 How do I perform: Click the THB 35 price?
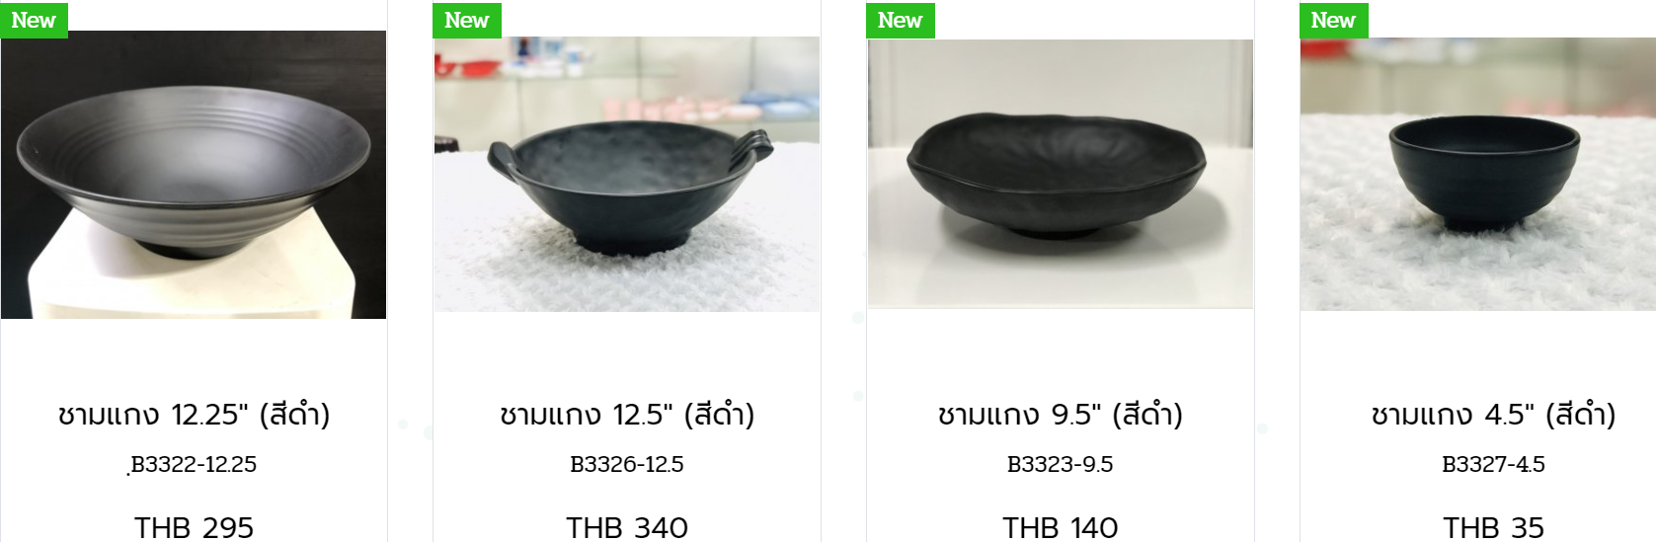[x=1493, y=527]
